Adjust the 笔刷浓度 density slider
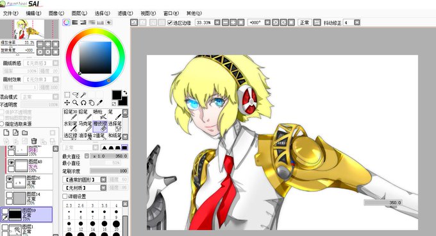 point(109,171)
